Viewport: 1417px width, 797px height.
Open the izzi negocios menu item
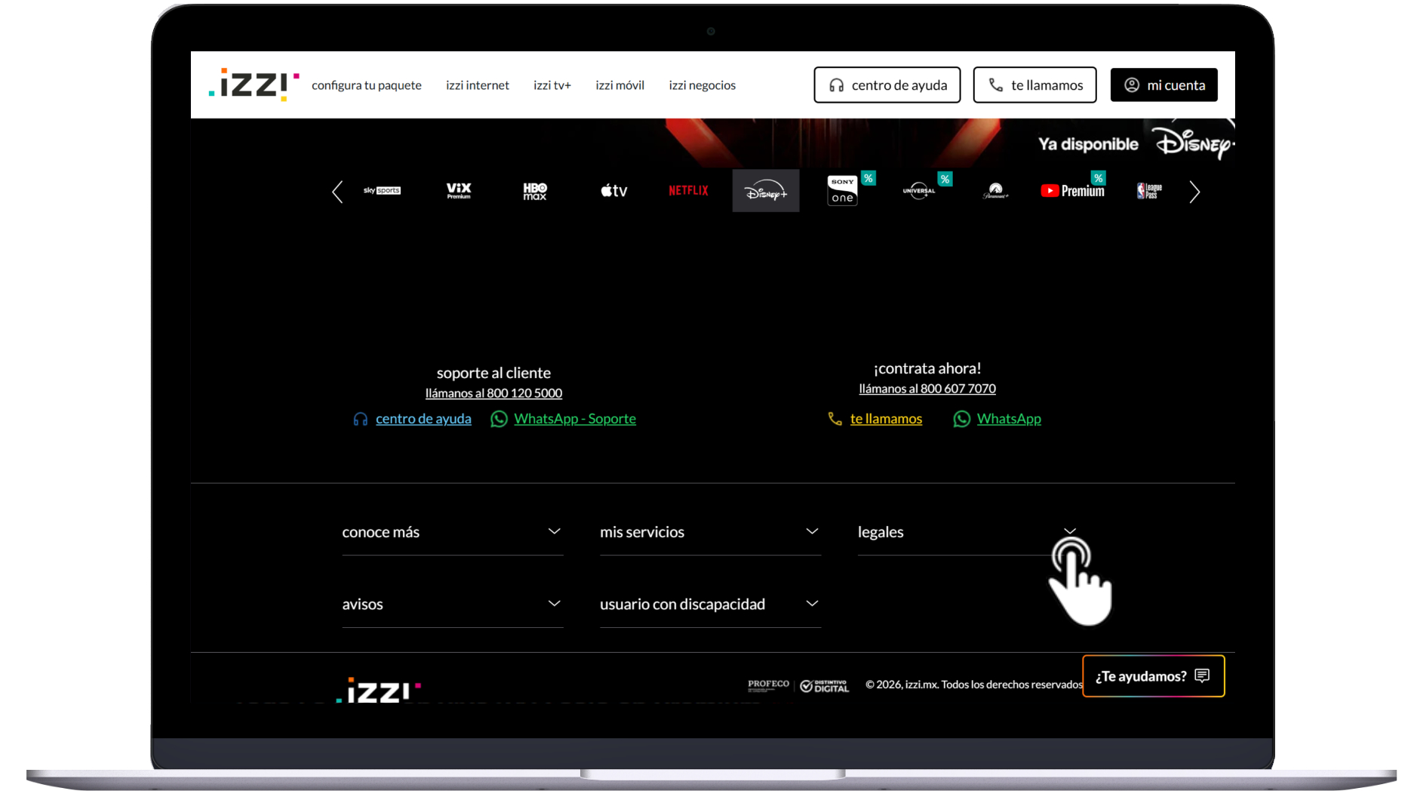point(702,85)
